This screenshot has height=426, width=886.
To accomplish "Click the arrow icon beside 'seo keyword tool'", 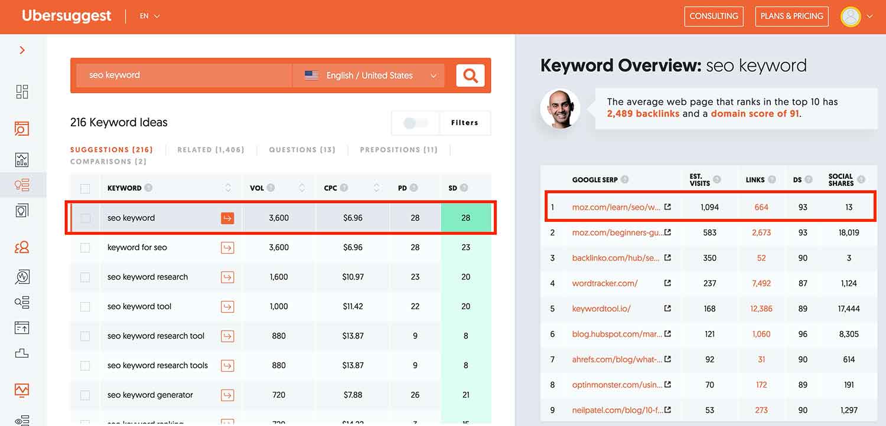I will coord(227,307).
